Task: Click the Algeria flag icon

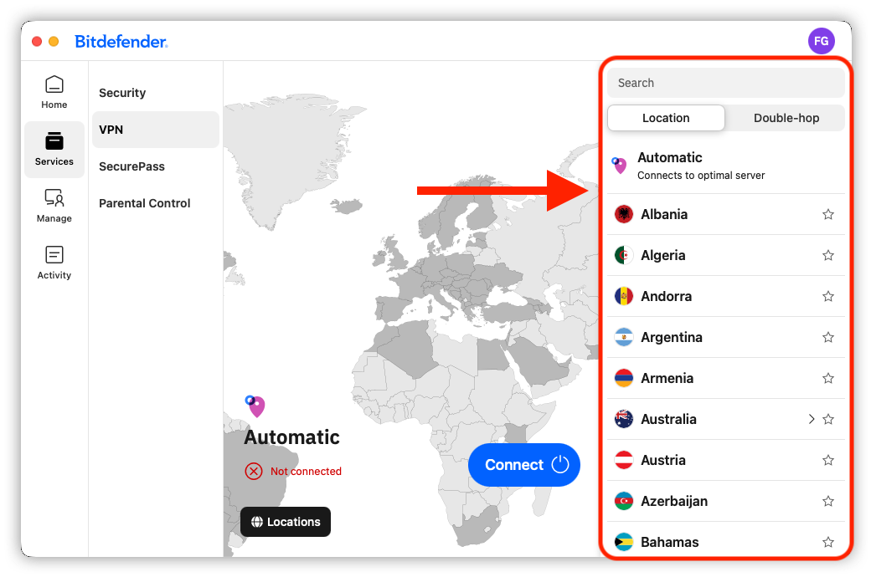Action: click(x=624, y=255)
